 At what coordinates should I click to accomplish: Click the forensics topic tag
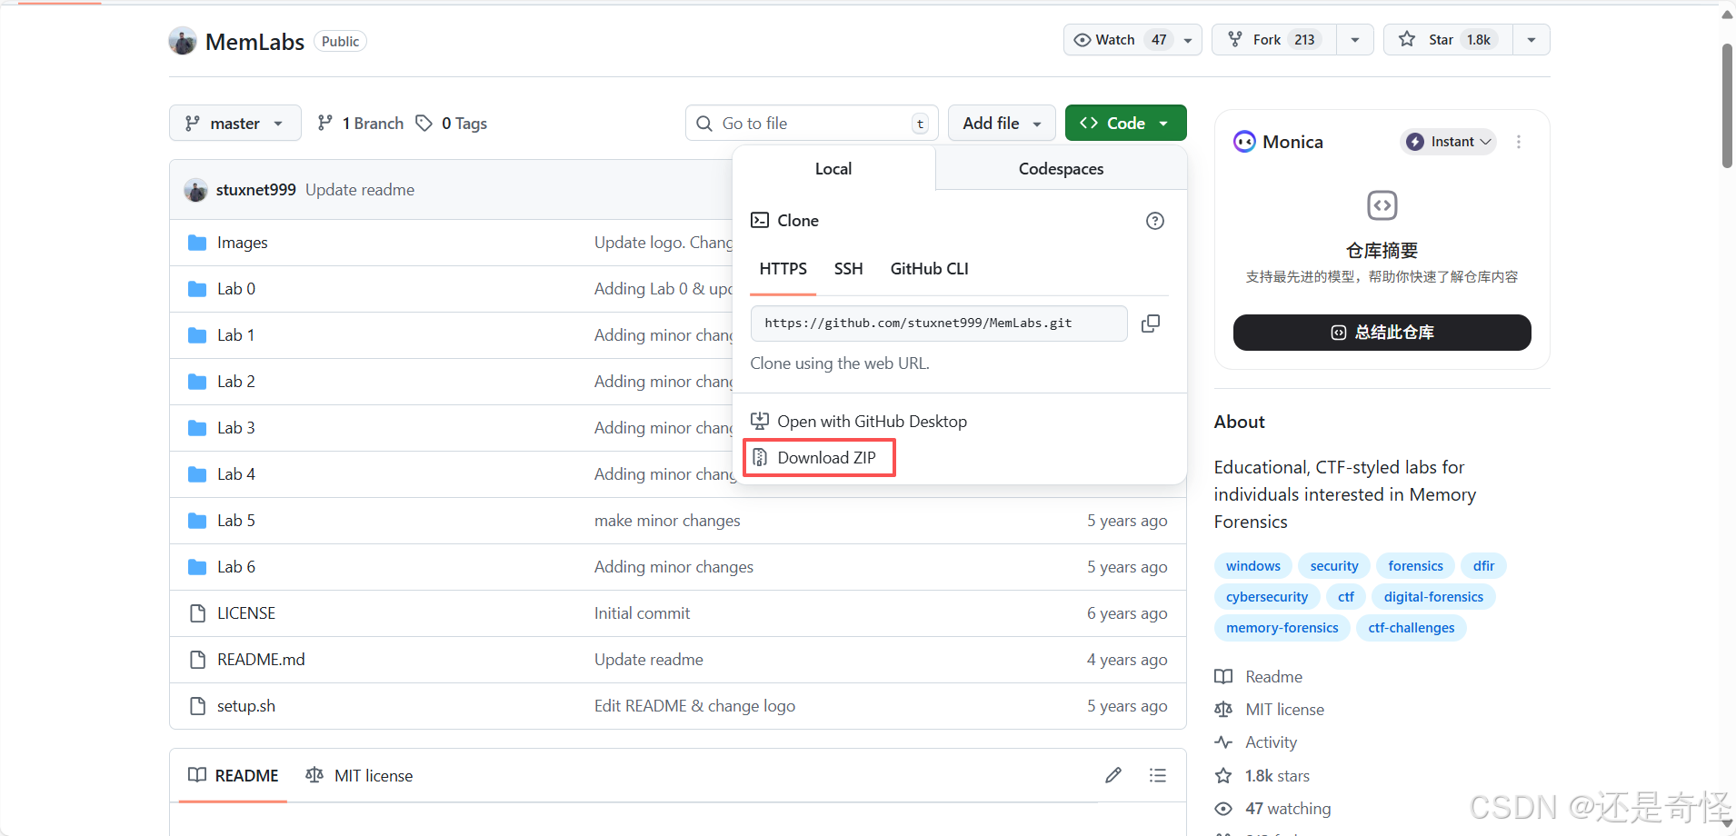(1415, 566)
